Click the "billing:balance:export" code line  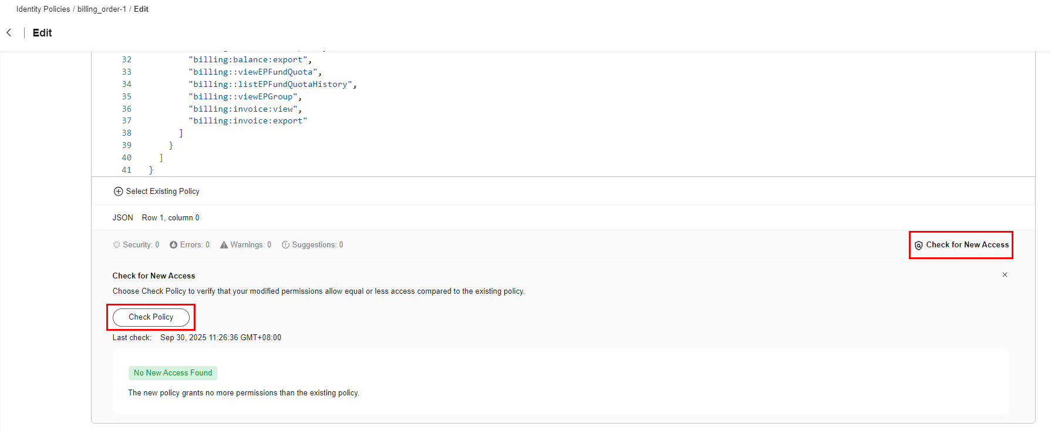247,60
